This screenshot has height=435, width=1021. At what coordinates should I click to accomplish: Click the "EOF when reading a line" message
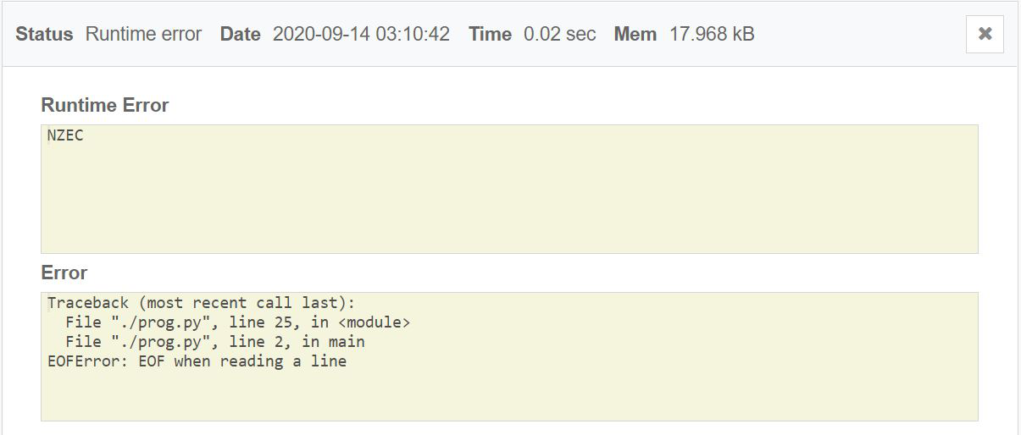click(242, 361)
